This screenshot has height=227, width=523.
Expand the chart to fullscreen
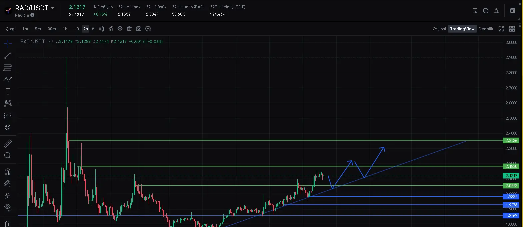click(x=501, y=29)
